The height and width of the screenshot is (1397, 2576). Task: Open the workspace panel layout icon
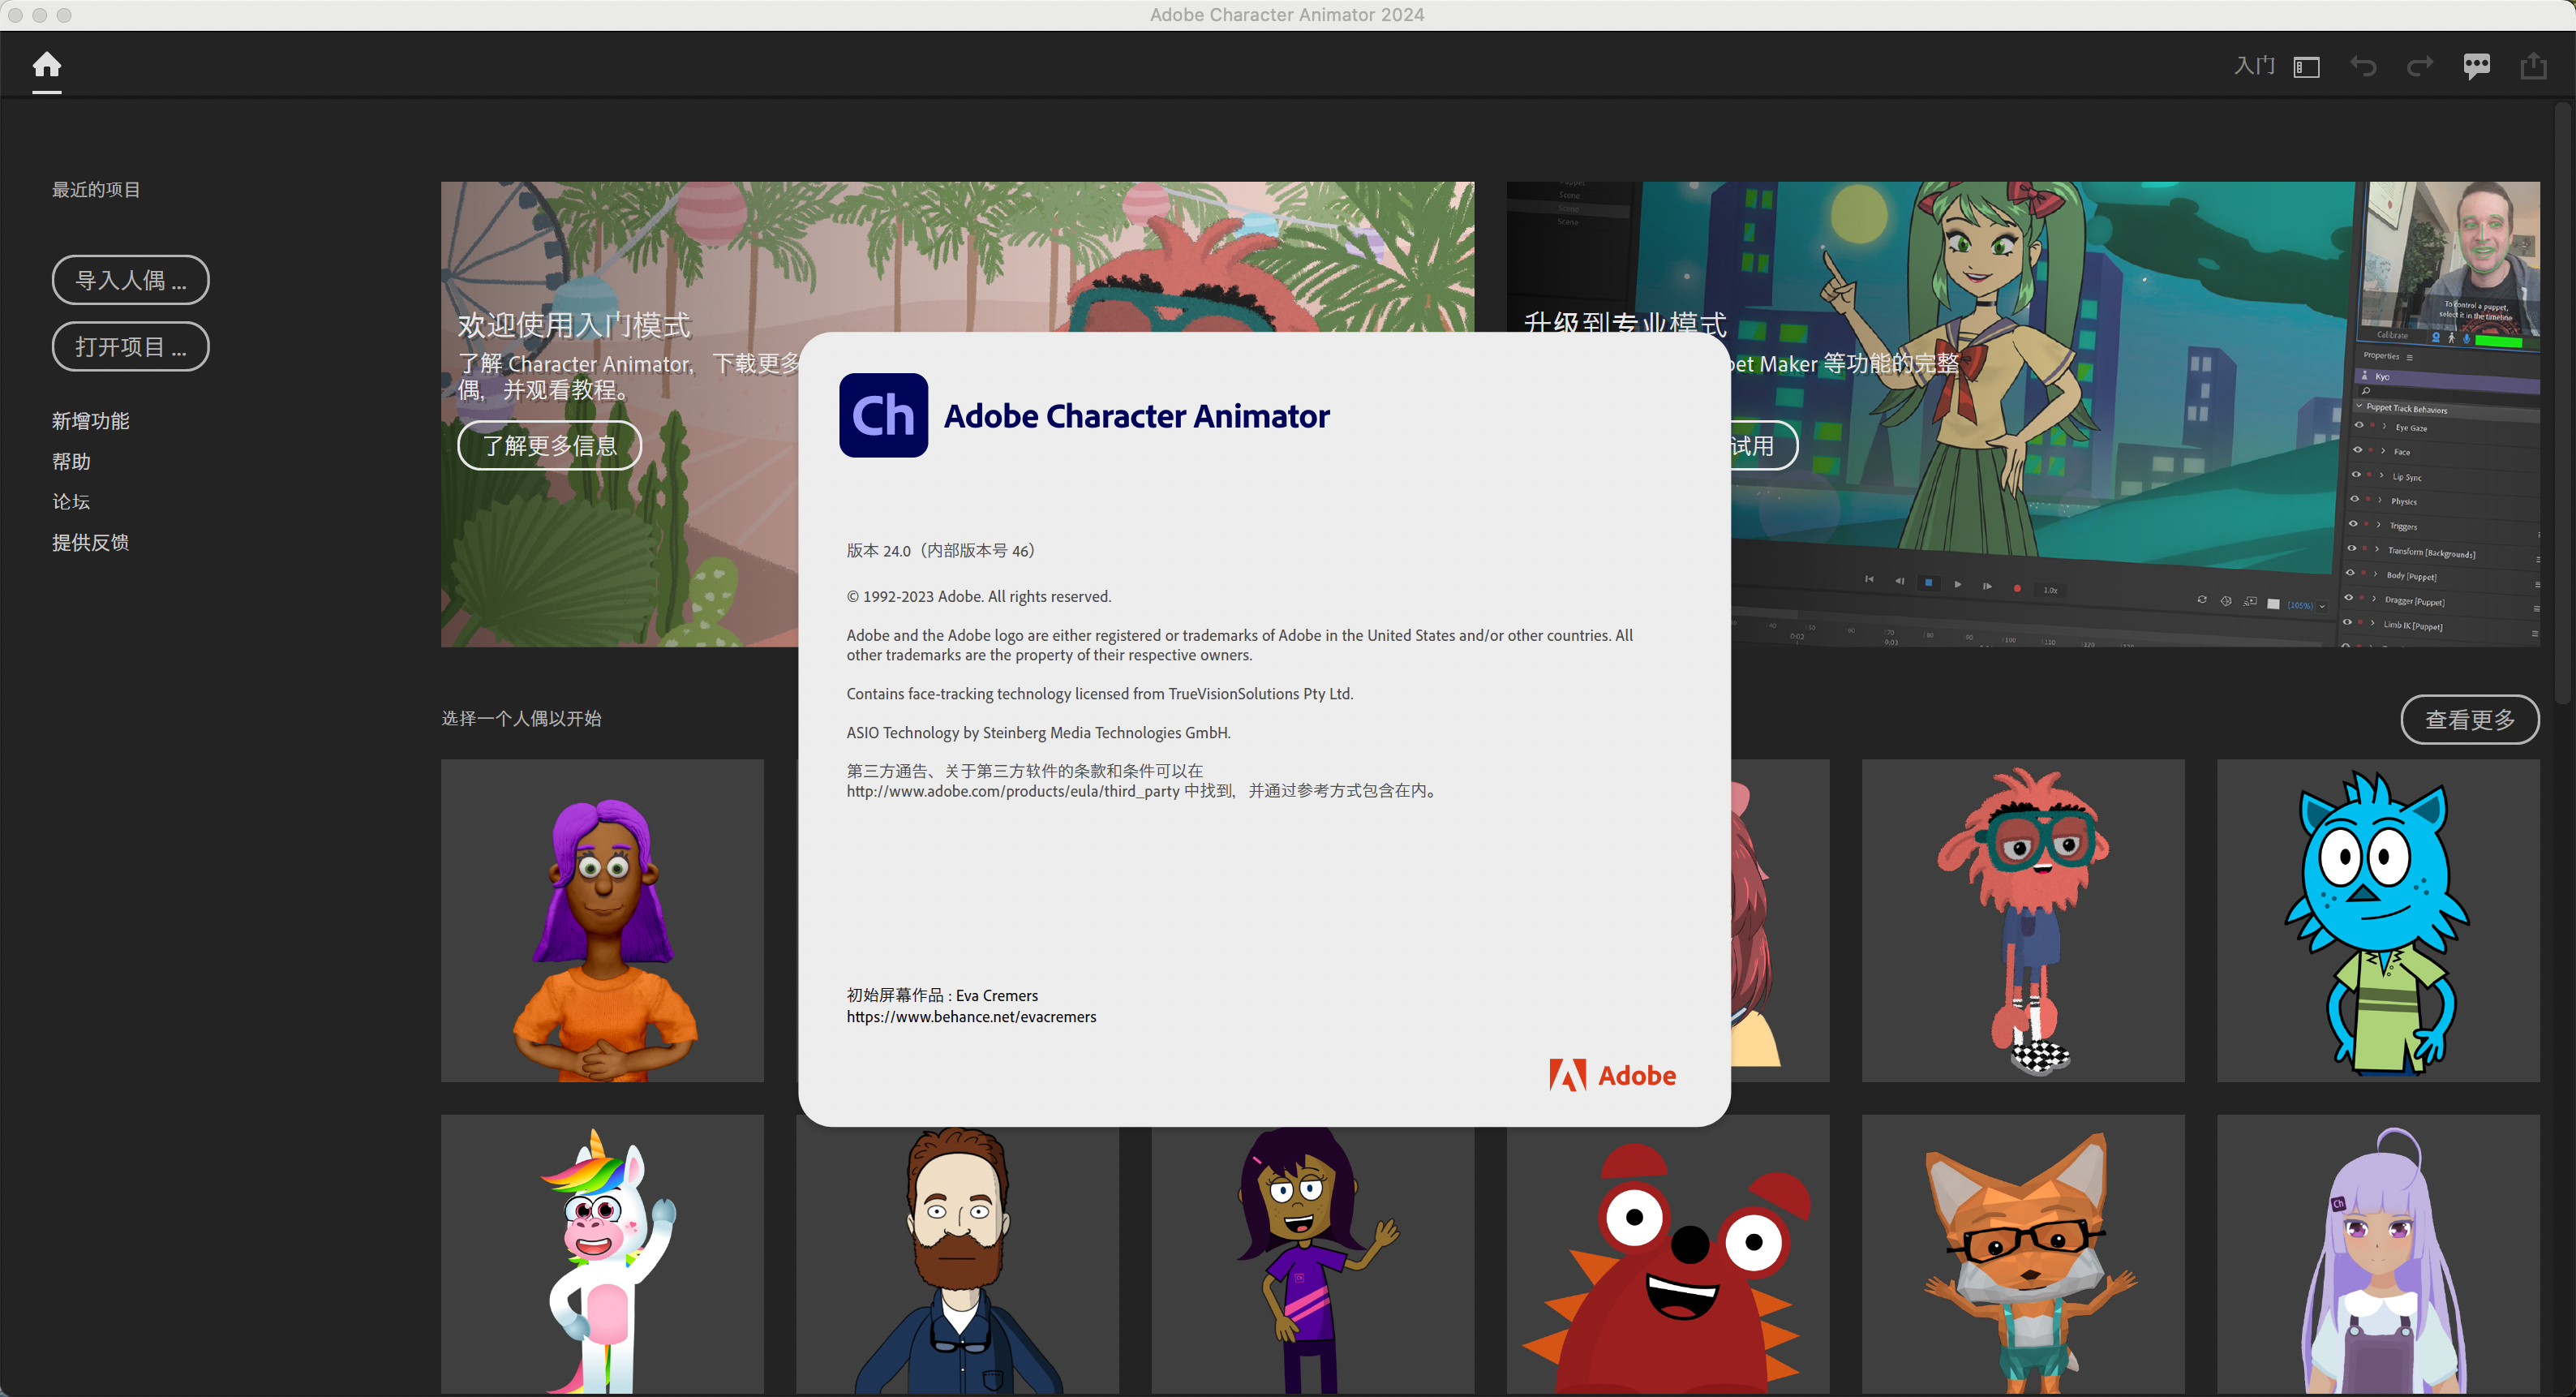coord(2307,67)
